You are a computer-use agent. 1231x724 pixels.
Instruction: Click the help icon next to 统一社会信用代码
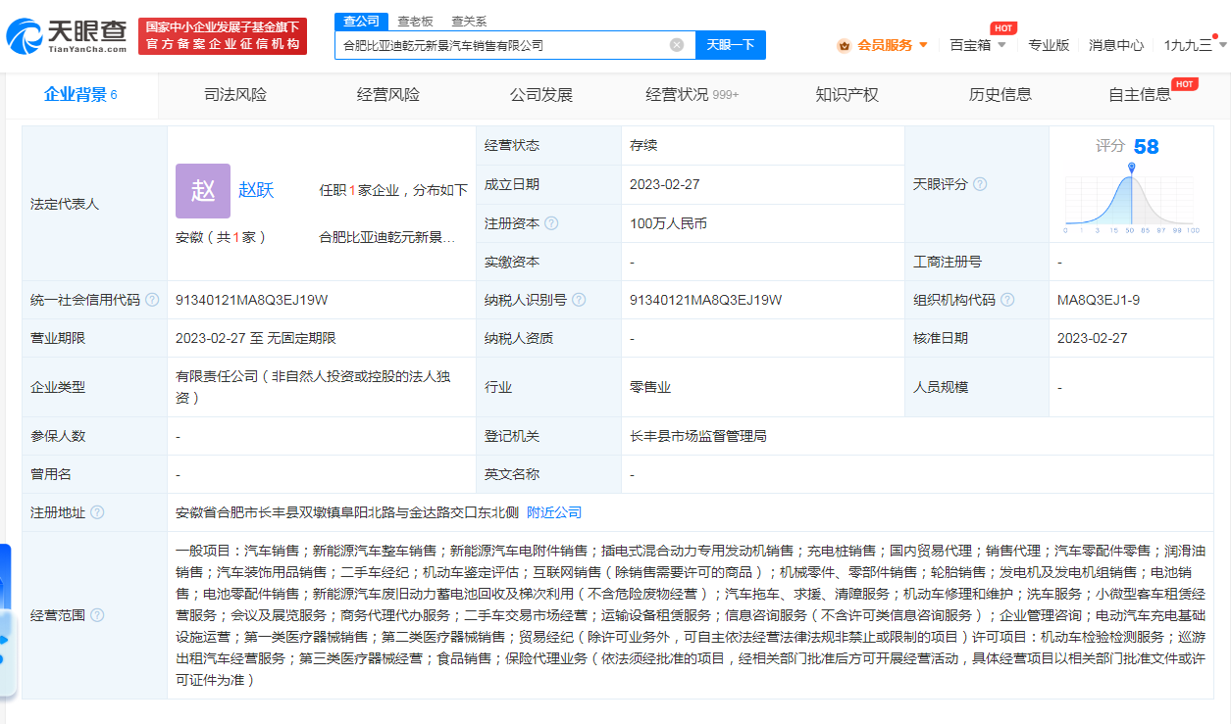152,301
